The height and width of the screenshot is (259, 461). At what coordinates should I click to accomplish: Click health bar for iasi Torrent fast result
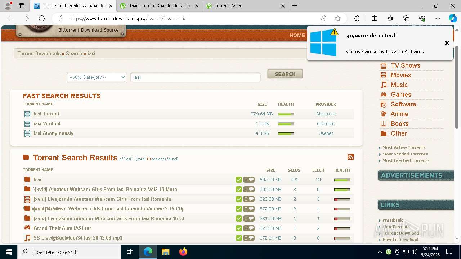pos(286,114)
